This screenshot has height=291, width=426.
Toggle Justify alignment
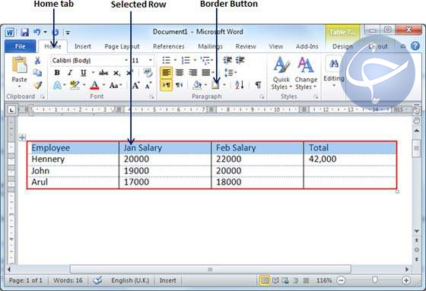click(206, 73)
